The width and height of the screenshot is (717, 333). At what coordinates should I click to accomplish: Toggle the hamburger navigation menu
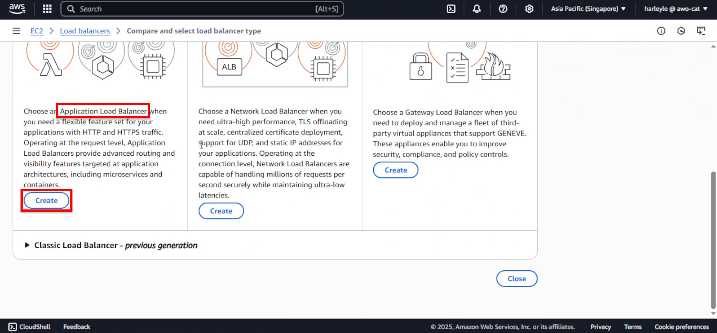[16, 31]
